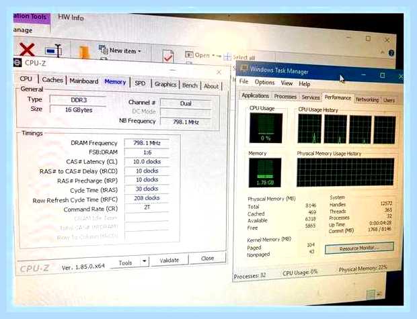Screen dimensions: 417x319
Task: Open the Bench tab in CPU-Z
Action: tap(190, 85)
